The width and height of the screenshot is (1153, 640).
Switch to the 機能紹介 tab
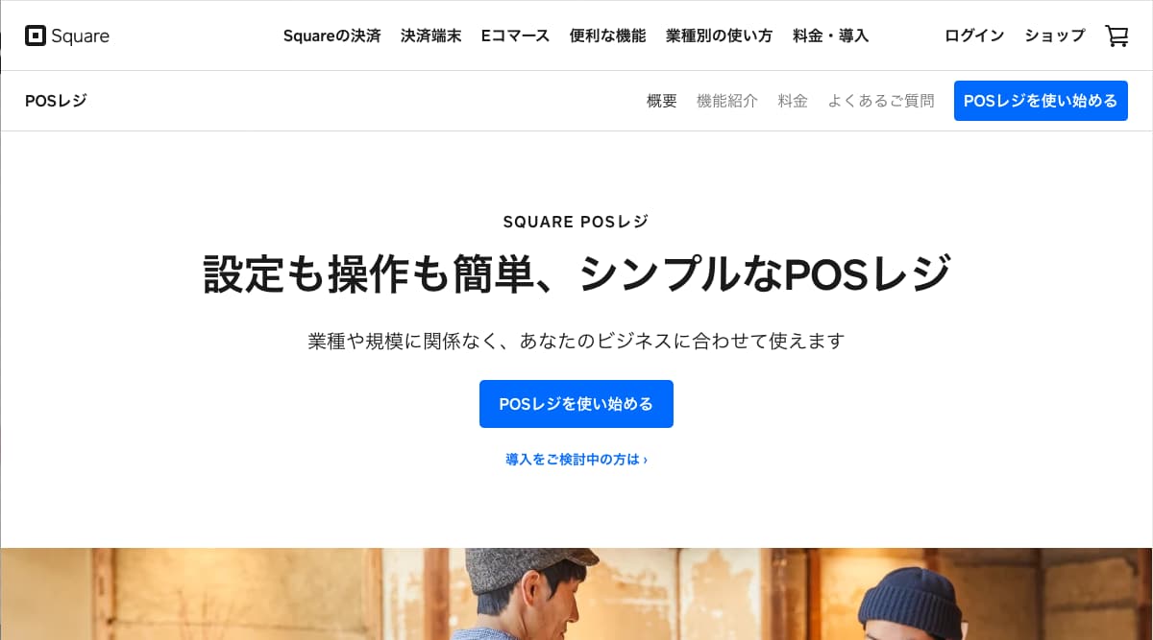pos(727,101)
